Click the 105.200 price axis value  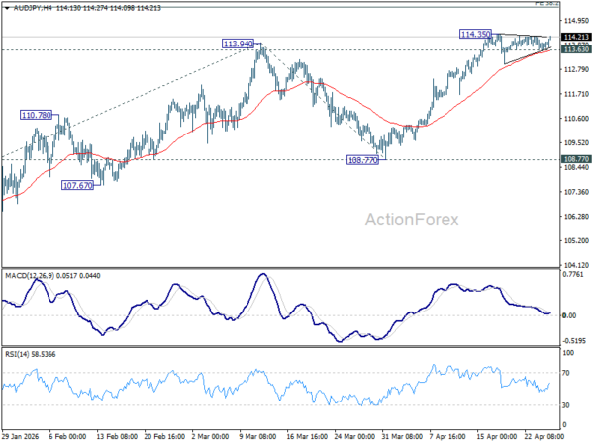click(x=576, y=240)
